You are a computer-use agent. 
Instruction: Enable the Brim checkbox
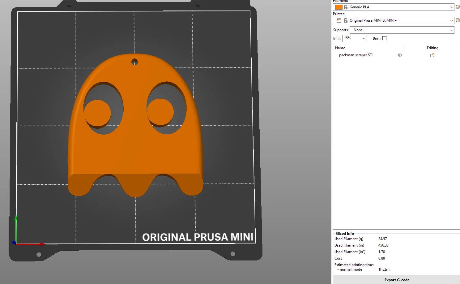click(384, 38)
